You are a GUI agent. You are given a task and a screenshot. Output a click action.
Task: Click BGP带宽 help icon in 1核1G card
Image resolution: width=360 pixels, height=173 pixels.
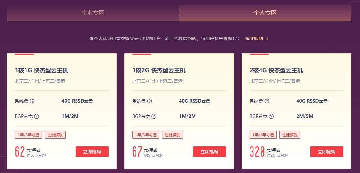pyautogui.click(x=37, y=116)
